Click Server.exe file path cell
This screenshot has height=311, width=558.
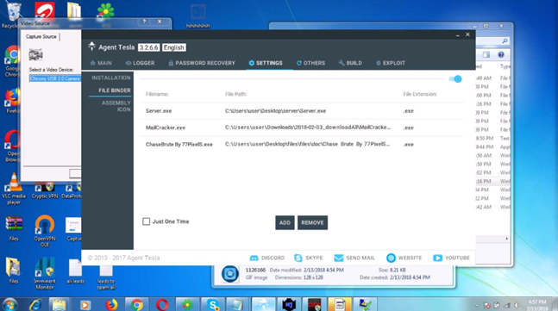pyautogui.click(x=275, y=111)
